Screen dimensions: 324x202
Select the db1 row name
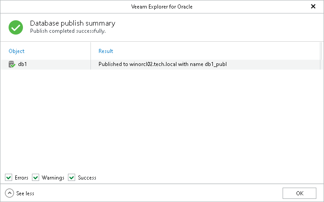tap(22, 65)
